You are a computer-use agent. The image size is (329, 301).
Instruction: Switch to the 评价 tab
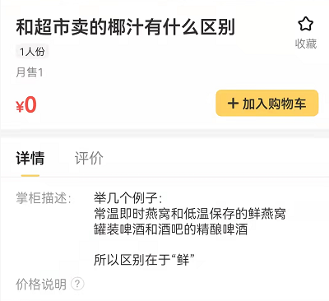(89, 158)
